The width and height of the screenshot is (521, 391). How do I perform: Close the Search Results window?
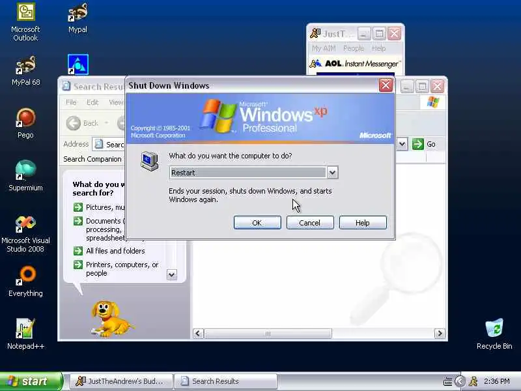437,87
